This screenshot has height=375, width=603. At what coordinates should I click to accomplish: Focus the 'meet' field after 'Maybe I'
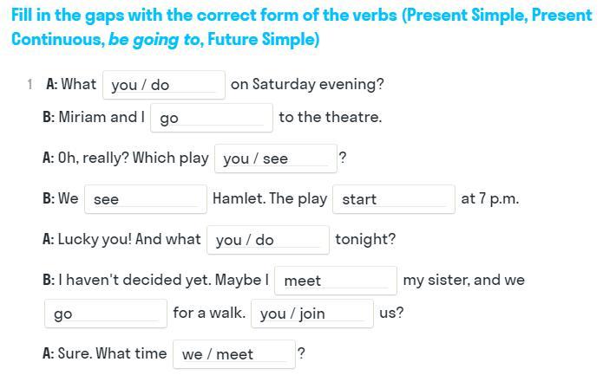click(335, 281)
